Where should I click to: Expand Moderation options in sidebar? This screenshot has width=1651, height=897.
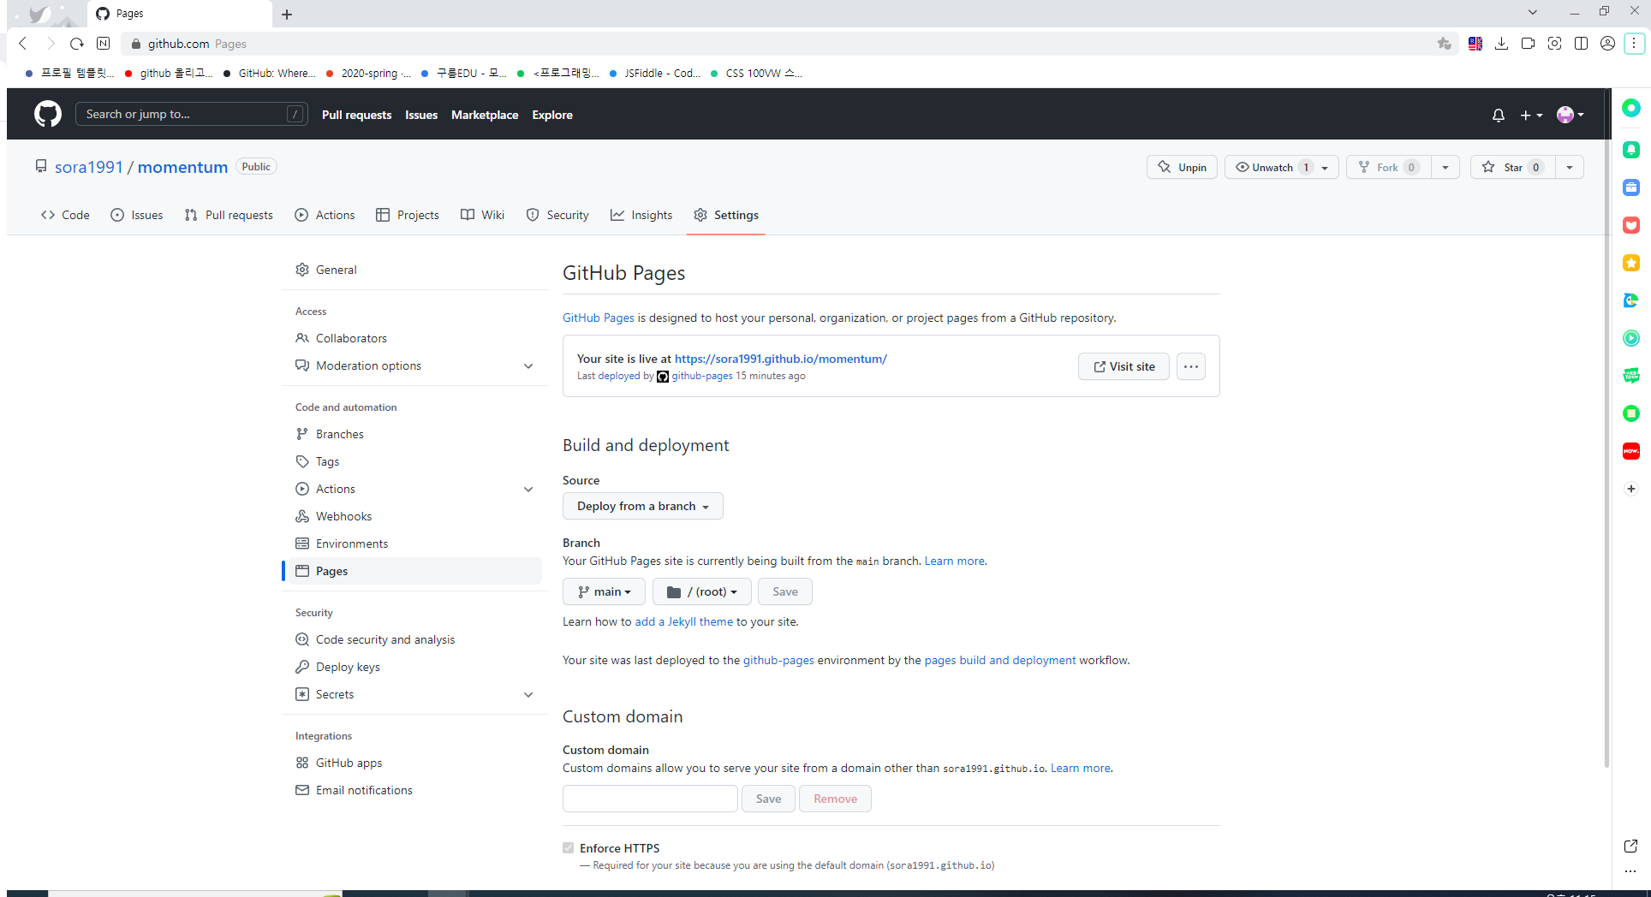pyautogui.click(x=528, y=365)
